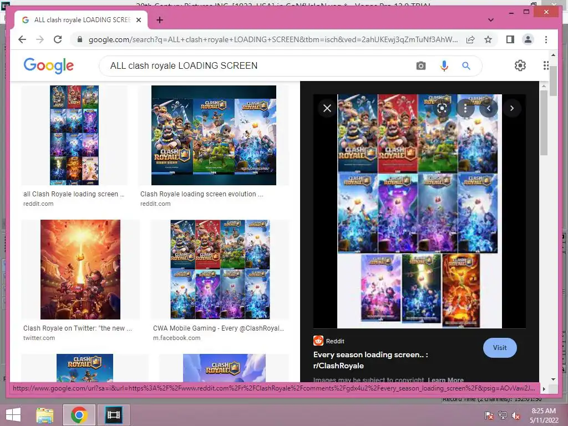The height and width of the screenshot is (426, 568).
Task: Click the taskbar clock showing 8:25 AM
Action: (x=544, y=415)
